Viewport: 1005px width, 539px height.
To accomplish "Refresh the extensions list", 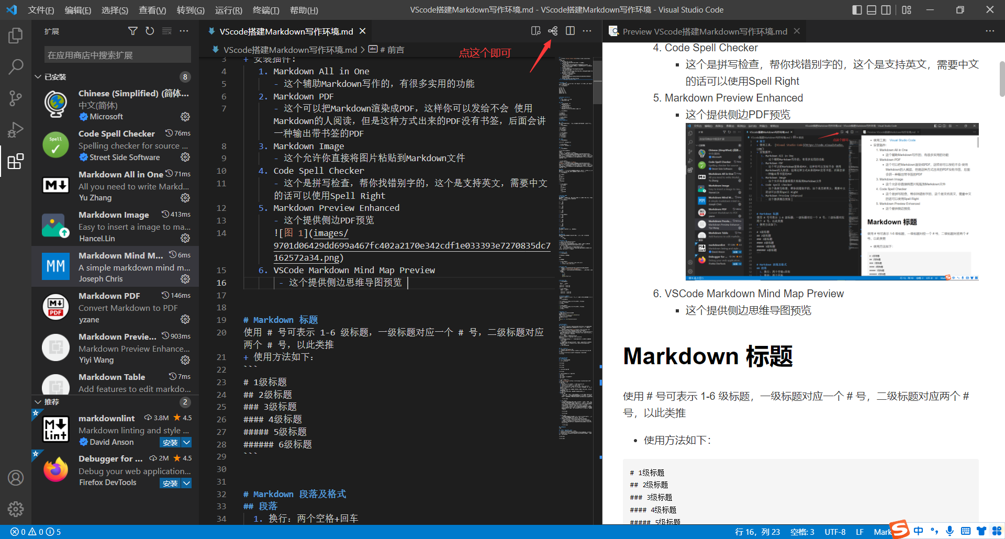I will click(x=150, y=31).
